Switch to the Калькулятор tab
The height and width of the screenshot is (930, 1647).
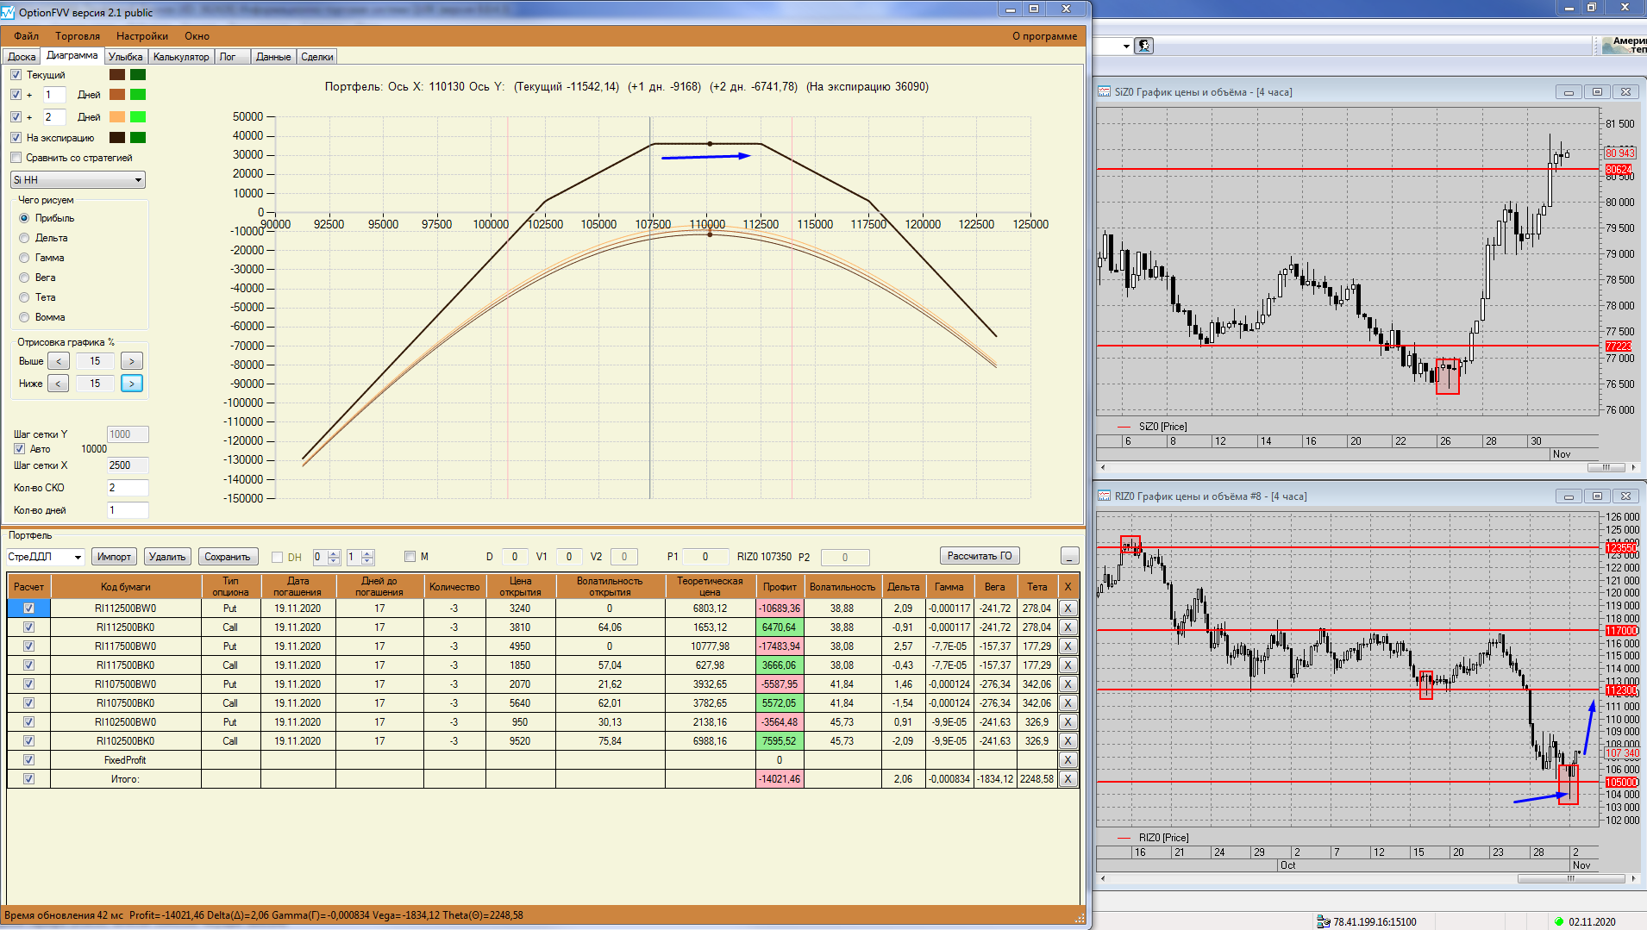pyautogui.click(x=181, y=57)
